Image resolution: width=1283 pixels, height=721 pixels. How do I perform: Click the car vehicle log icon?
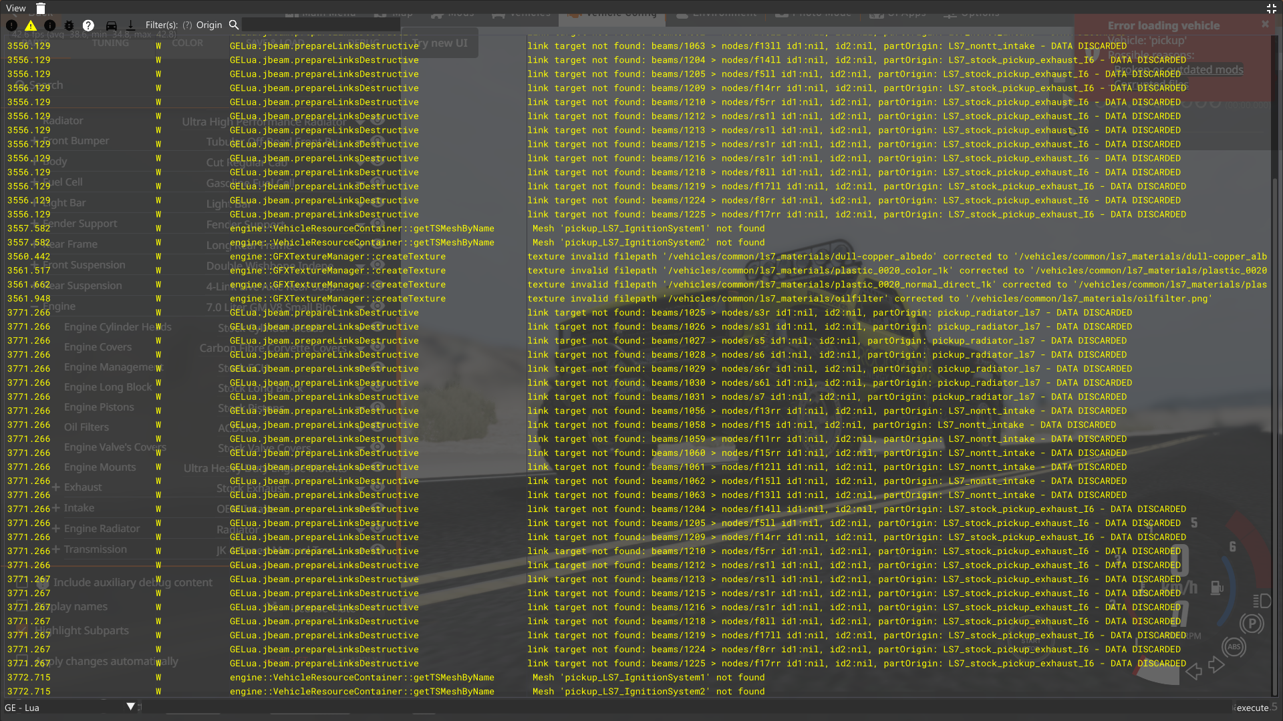tap(112, 25)
